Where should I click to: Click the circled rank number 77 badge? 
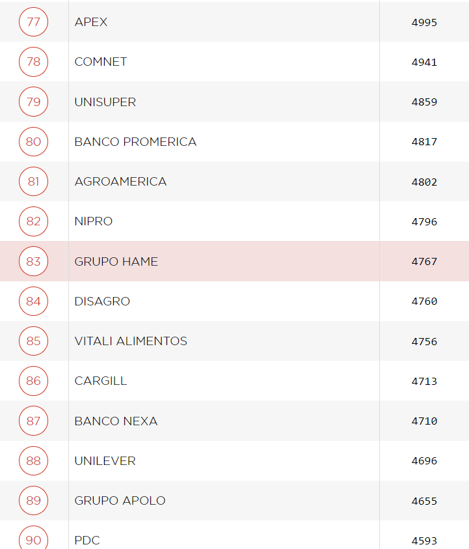pos(33,22)
